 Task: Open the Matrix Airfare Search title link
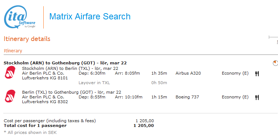[x=90, y=16]
